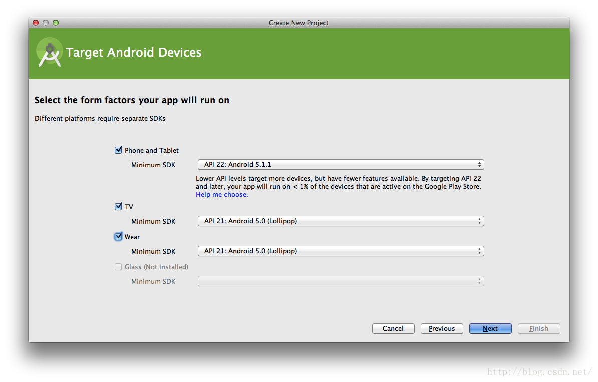Image resolution: width=598 pixels, height=382 pixels.
Task: Click the Minimum SDK label under Glass
Action: (153, 281)
